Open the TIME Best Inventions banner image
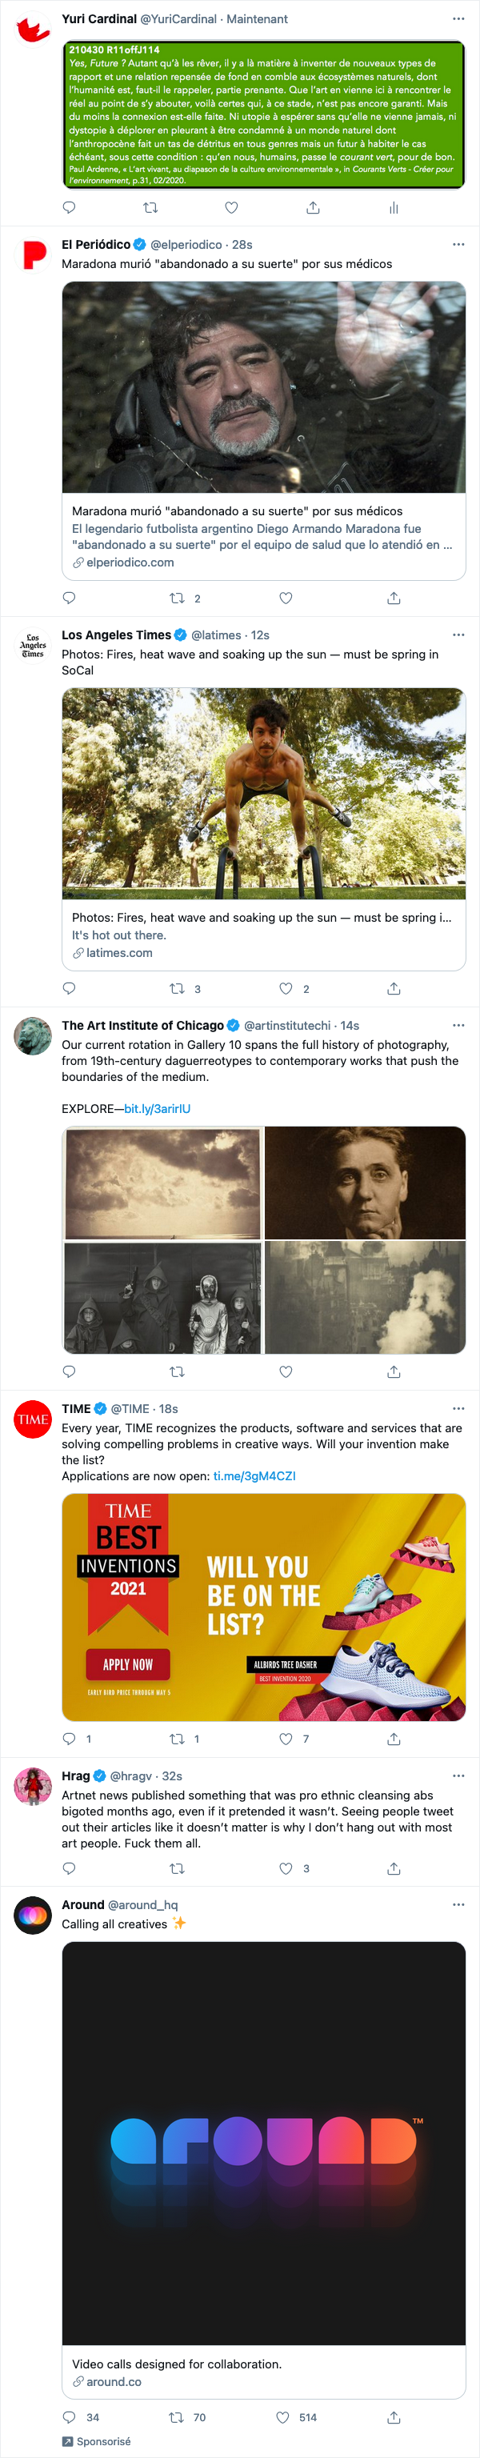The height and width of the screenshot is (2458, 480). pos(263,1607)
